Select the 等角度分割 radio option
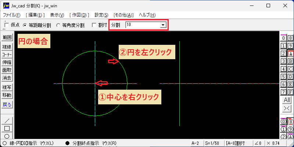 coord(58,25)
